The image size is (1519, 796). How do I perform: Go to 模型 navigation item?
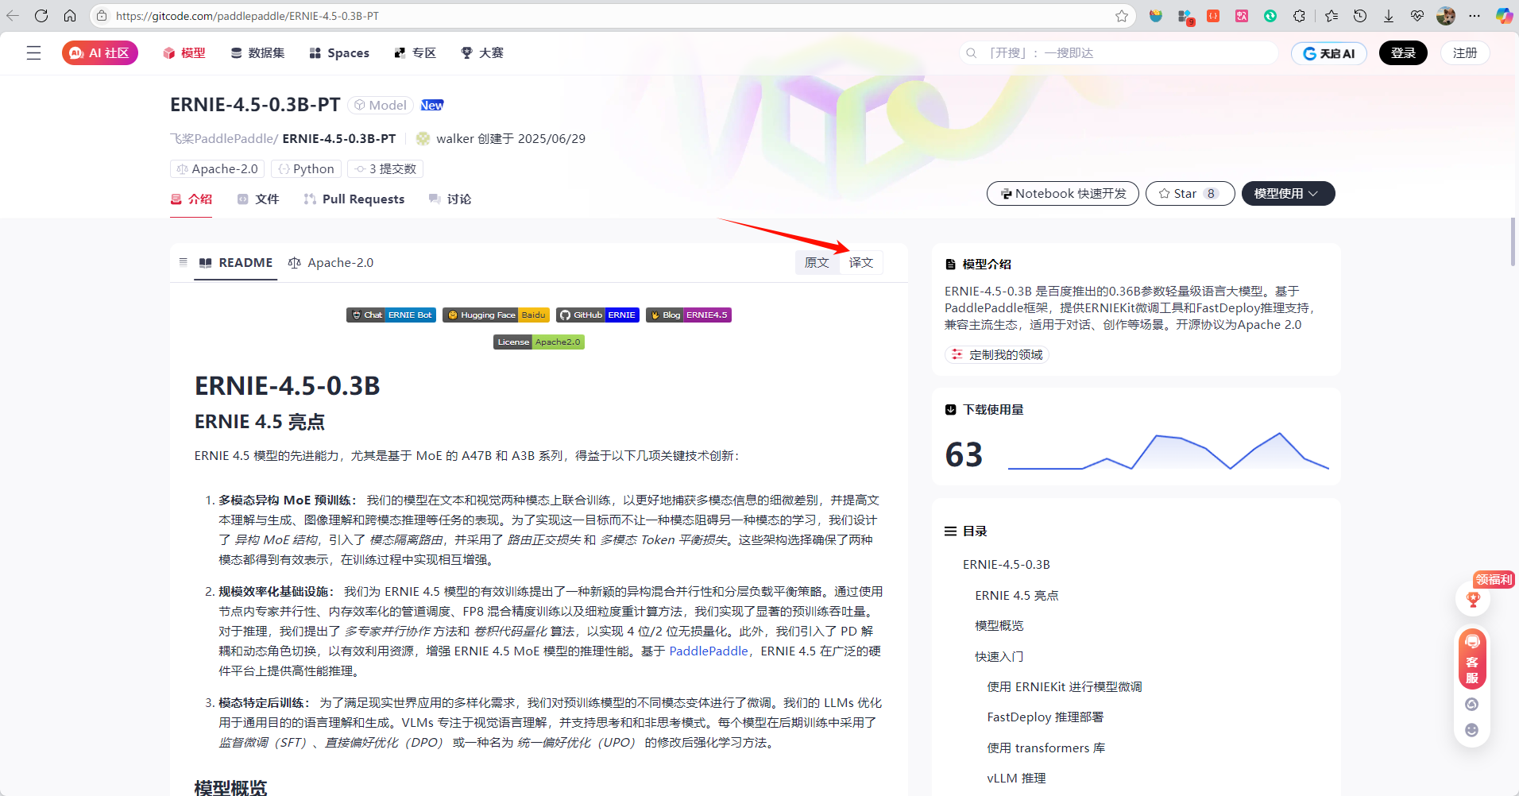coord(184,53)
